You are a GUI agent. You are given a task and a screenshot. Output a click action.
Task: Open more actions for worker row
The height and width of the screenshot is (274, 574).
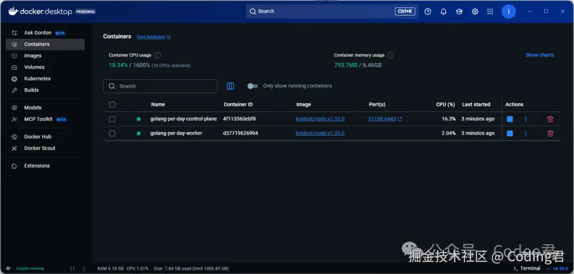(x=526, y=134)
